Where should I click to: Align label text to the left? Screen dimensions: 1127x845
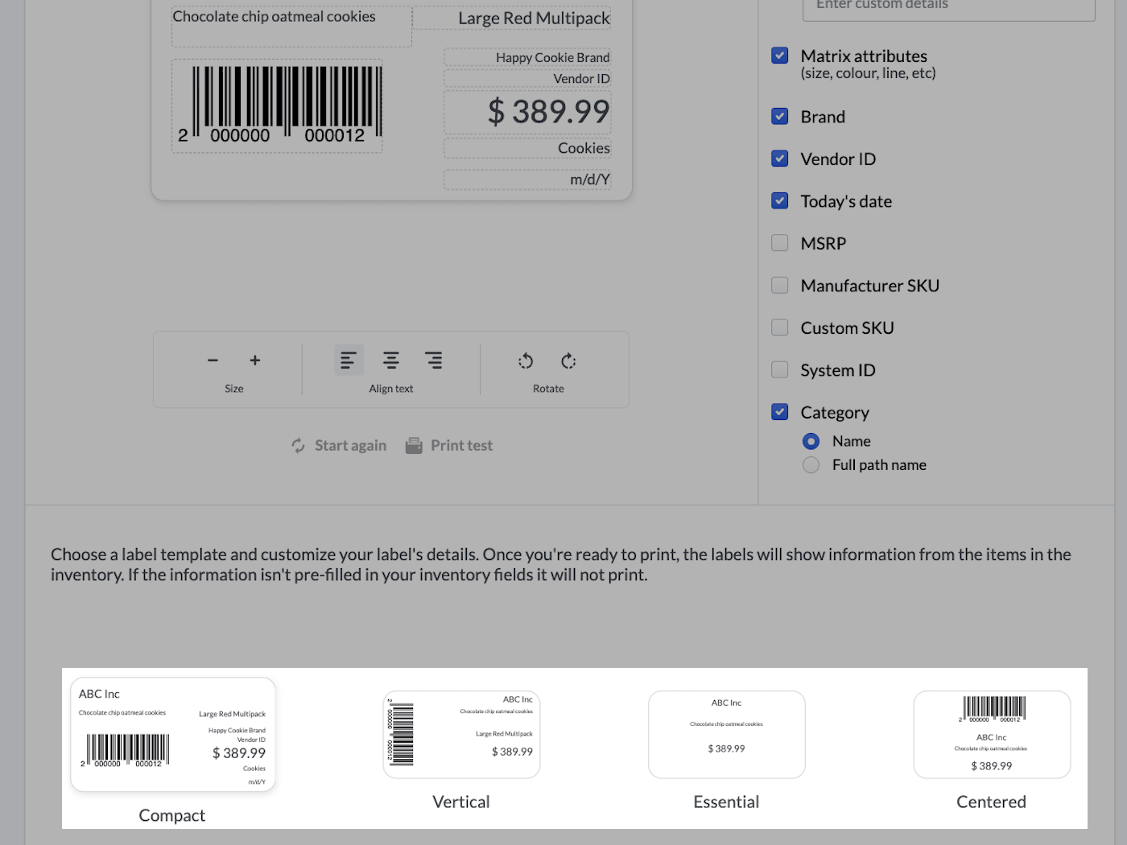point(349,361)
